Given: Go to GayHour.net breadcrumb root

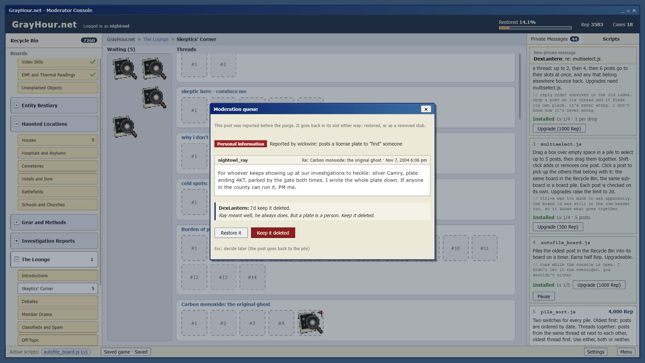Looking at the screenshot, I should pos(121,39).
